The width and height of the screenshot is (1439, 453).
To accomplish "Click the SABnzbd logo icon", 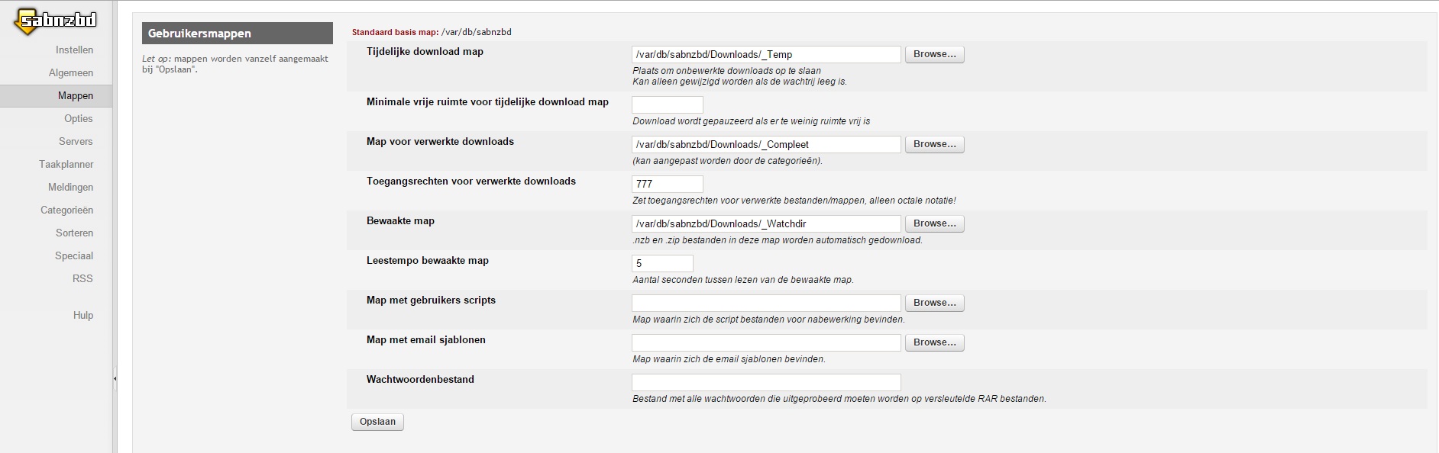I will 57,21.
